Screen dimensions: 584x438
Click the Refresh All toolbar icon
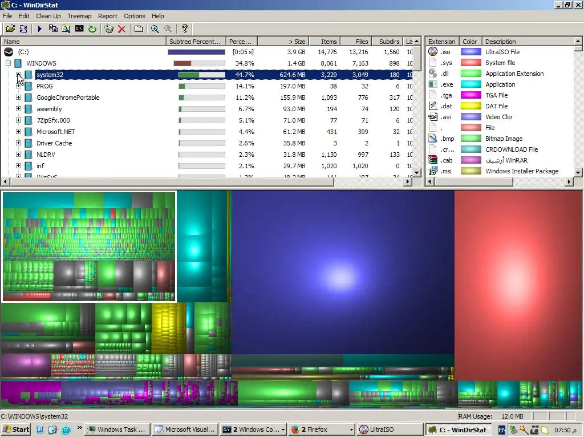pyautogui.click(x=23, y=29)
